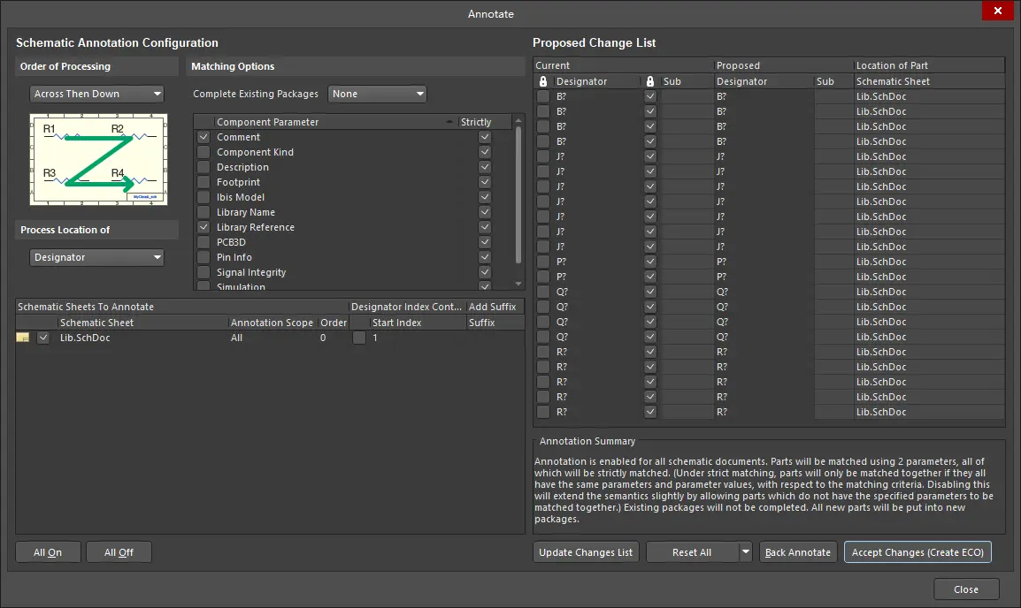This screenshot has width=1021, height=608.
Task: Click the scroll up arrow of parameter list
Action: tap(518, 119)
